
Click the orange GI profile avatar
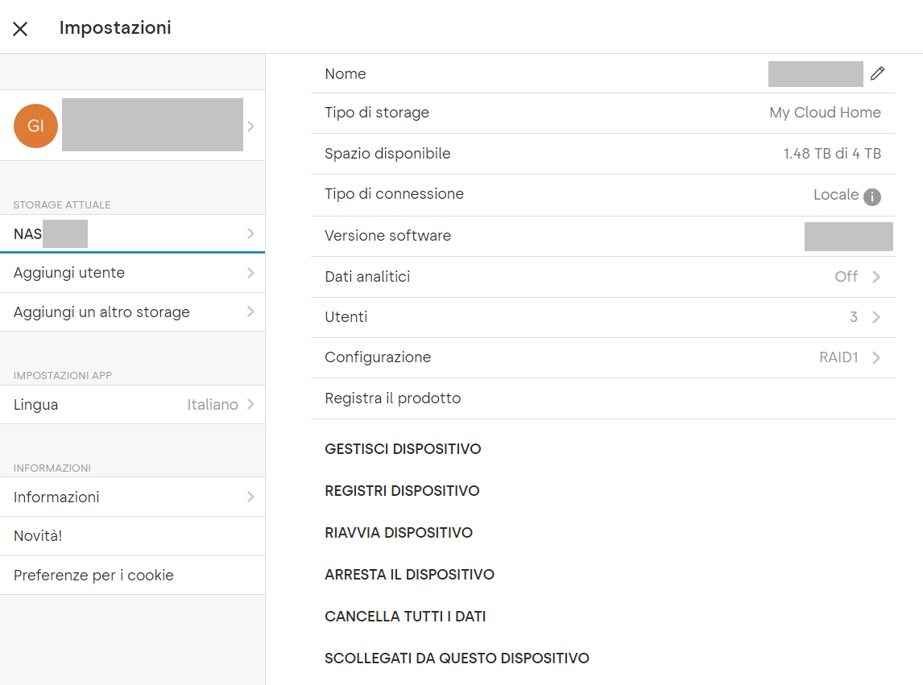click(36, 126)
